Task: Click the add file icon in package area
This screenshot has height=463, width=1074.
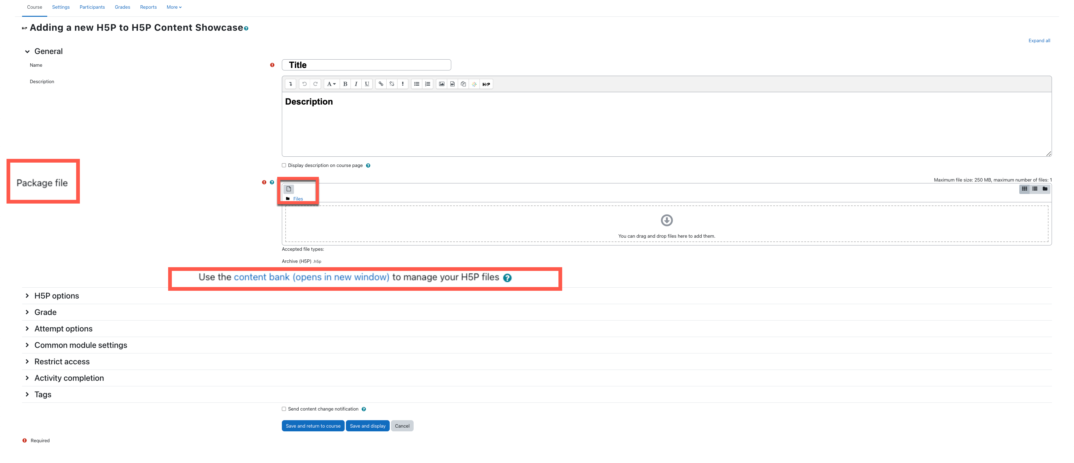Action: [x=288, y=189]
